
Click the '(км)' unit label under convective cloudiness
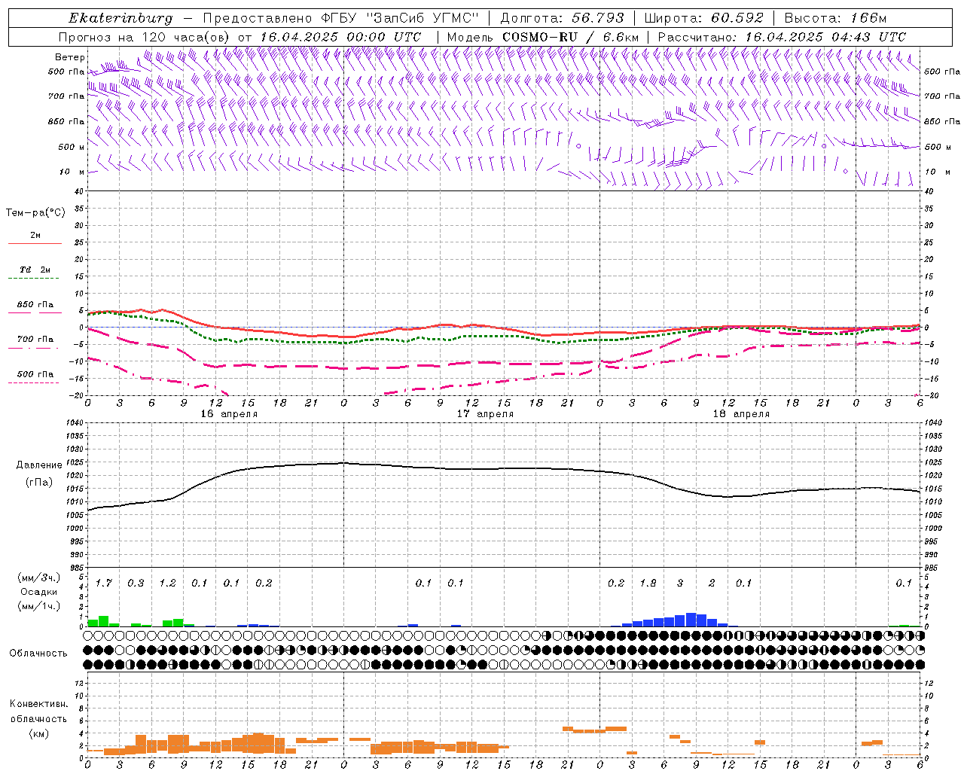tap(38, 733)
